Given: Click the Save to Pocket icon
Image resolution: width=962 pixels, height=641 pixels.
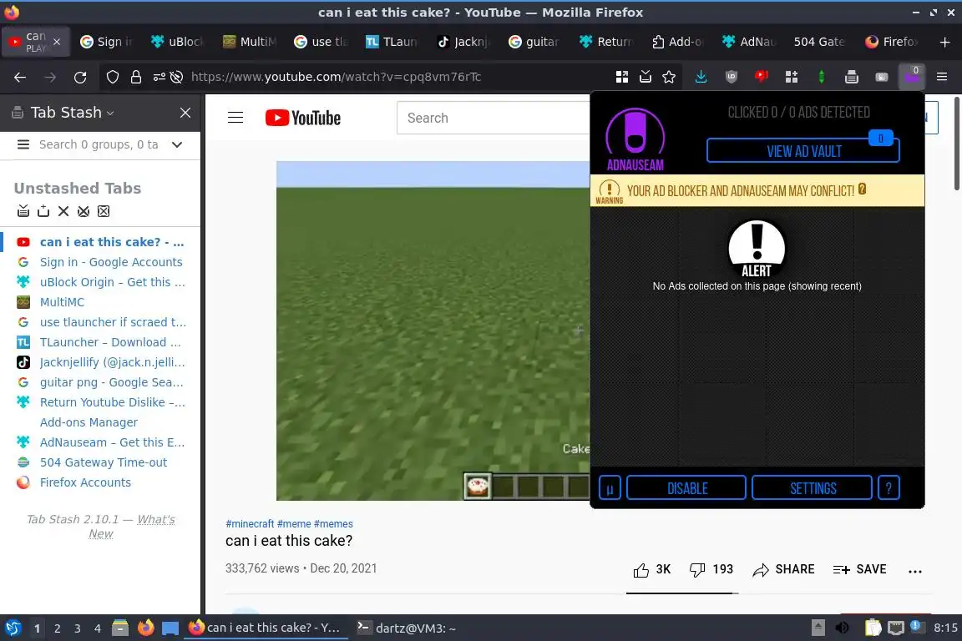Looking at the screenshot, I should 646,77.
